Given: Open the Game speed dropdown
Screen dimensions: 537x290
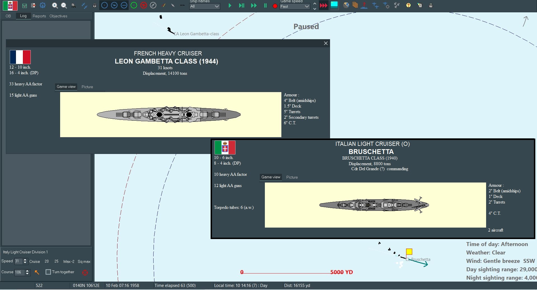Looking at the screenshot, I should click(295, 6).
